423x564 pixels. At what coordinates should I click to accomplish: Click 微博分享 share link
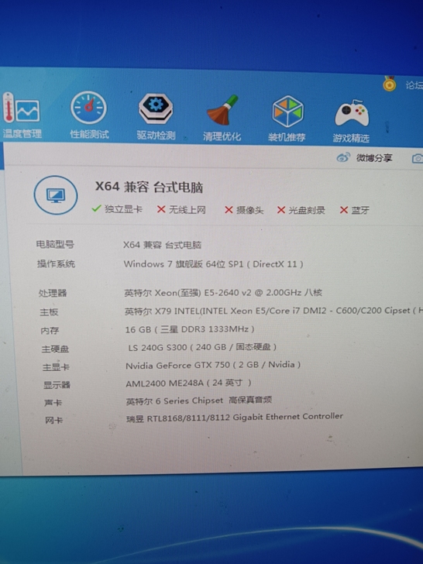[x=374, y=158]
